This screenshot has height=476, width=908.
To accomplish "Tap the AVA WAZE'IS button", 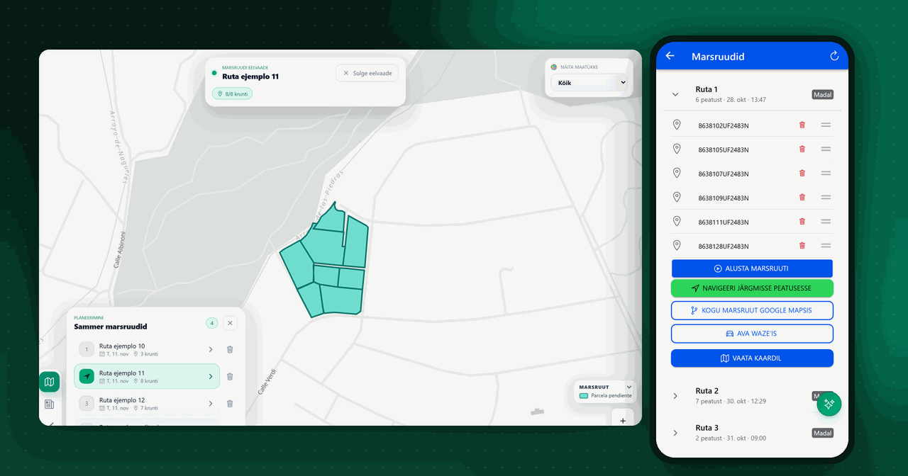I will point(752,334).
